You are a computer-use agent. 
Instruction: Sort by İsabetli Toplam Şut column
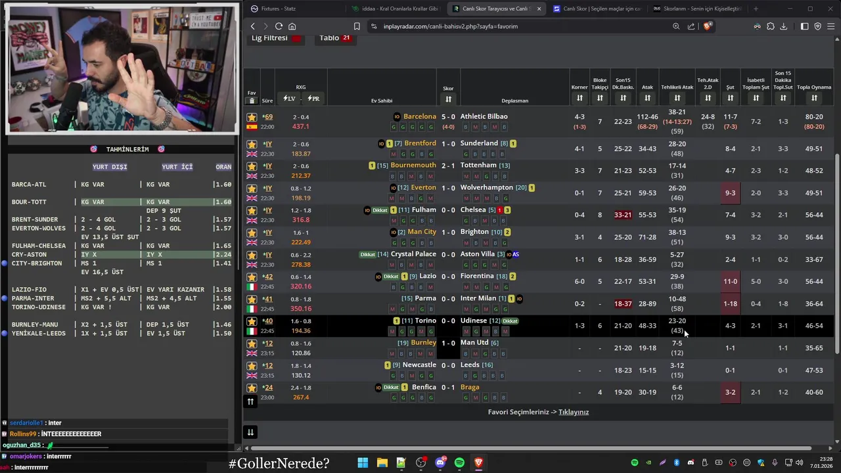pos(756,98)
